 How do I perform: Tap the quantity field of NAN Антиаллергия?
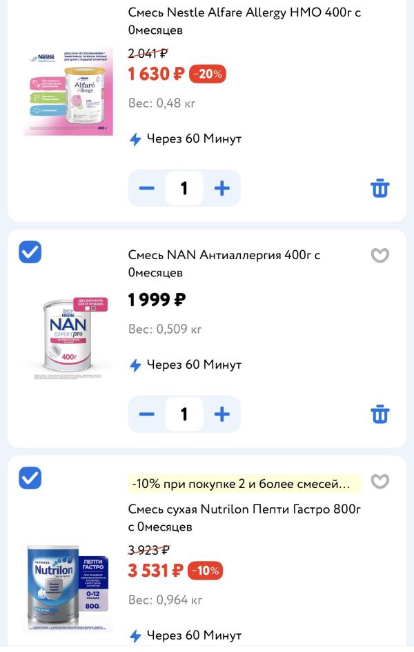click(x=184, y=414)
